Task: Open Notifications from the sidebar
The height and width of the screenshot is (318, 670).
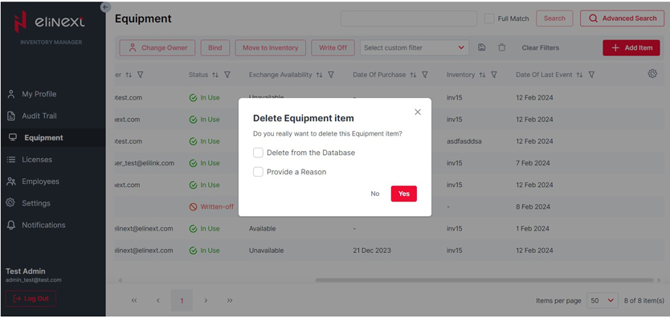Action: click(x=43, y=225)
